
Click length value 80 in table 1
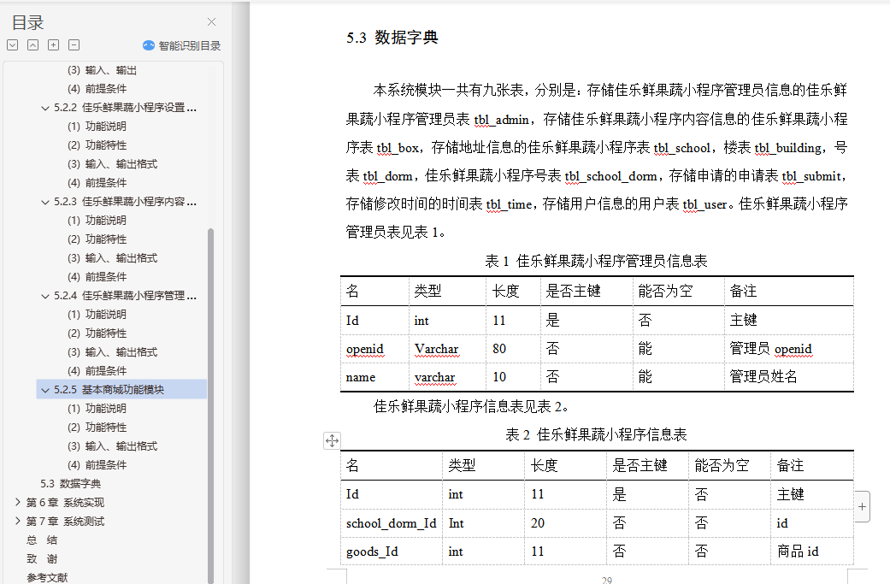click(x=499, y=349)
